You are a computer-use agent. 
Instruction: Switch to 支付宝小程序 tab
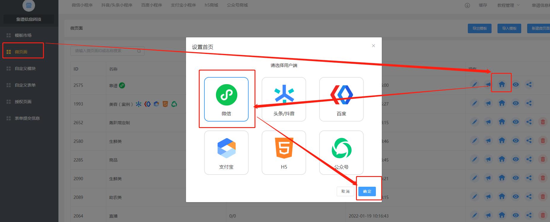pos(183,5)
